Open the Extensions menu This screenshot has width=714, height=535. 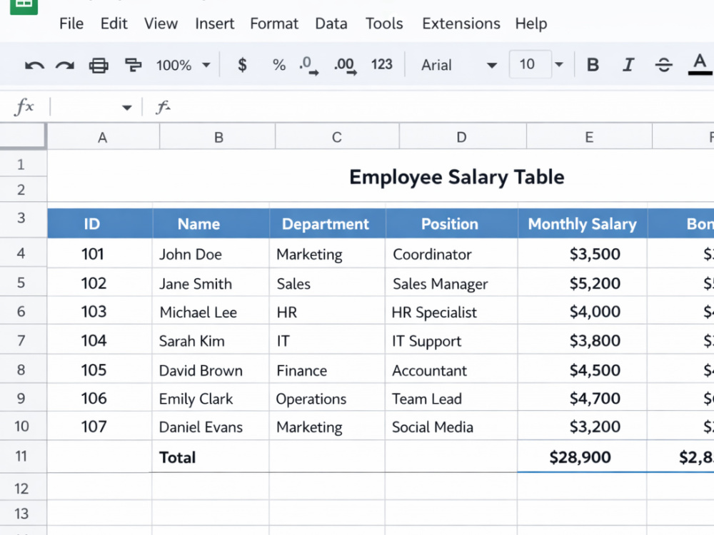(461, 24)
